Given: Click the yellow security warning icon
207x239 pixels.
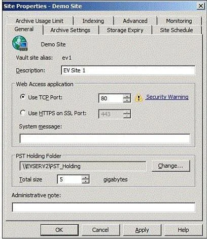Looking at the screenshot, I should click(139, 98).
